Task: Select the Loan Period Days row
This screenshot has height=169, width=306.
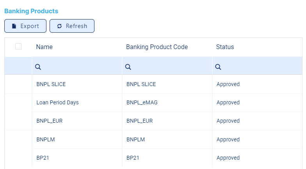Action: (57, 103)
